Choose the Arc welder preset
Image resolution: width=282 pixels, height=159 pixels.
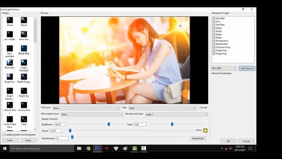click(x=10, y=36)
